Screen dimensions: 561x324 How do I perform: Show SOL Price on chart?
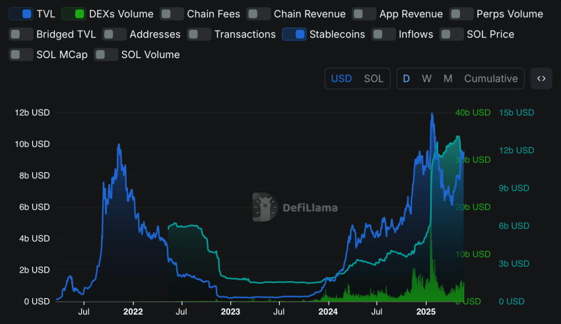[451, 34]
